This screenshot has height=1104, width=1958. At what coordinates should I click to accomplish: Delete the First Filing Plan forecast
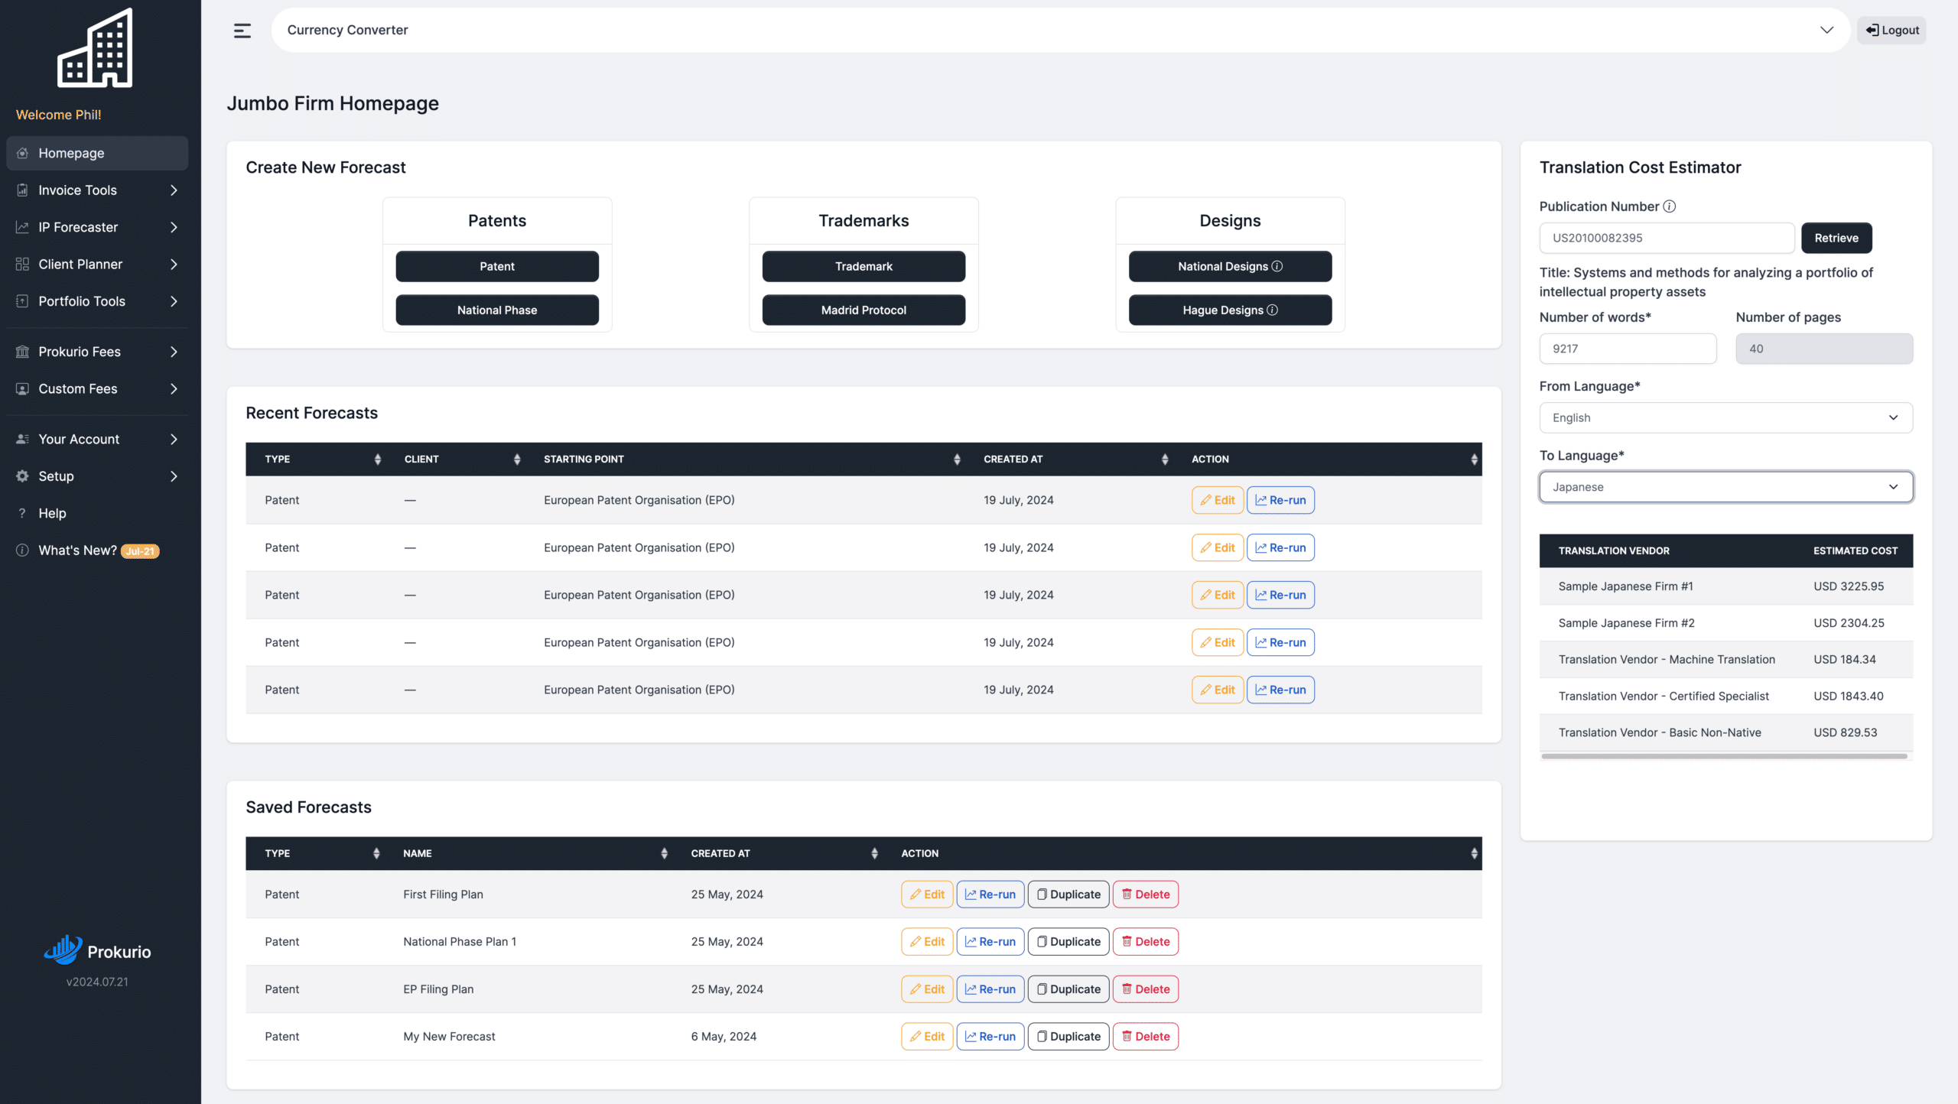pos(1145,895)
